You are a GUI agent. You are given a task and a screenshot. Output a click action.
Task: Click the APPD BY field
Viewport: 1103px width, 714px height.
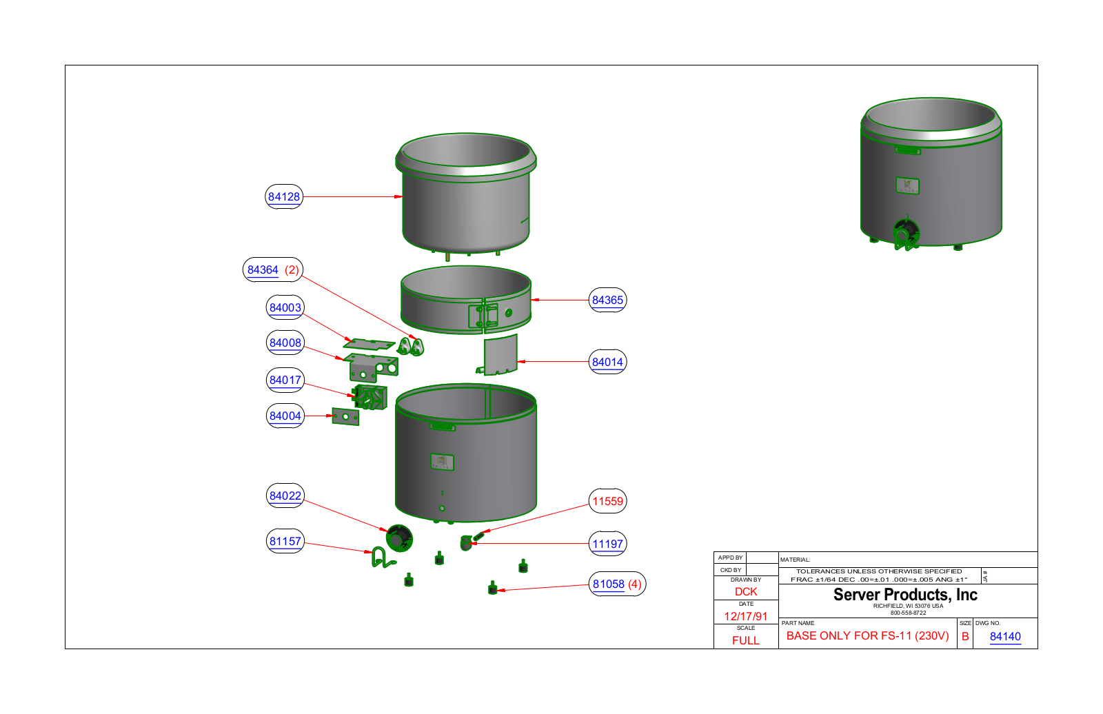click(746, 558)
